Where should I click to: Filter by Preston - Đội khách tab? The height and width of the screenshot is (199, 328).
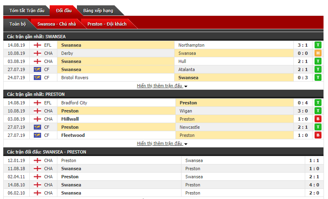[x=107, y=24]
